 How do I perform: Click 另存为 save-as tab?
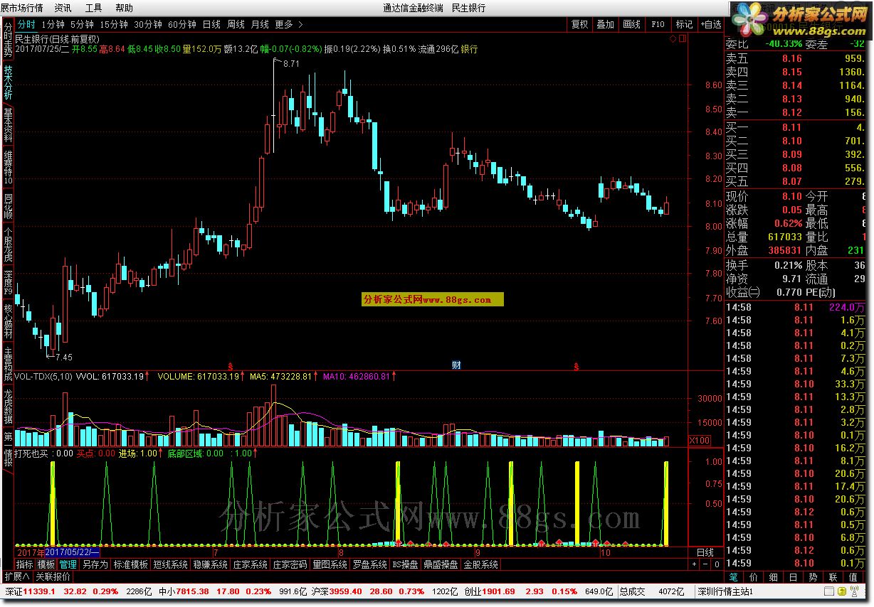pyautogui.click(x=95, y=564)
